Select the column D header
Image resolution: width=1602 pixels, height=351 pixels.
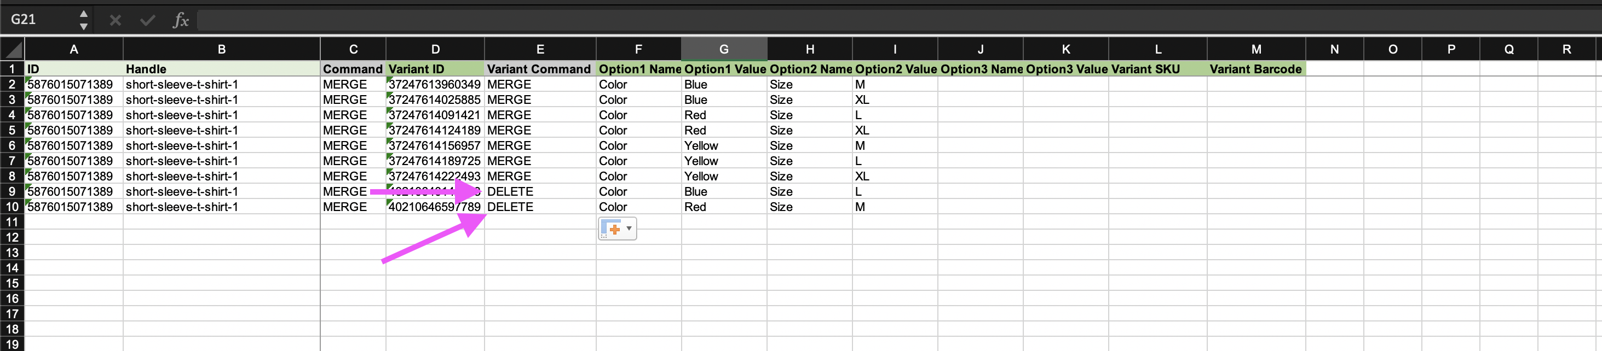(x=435, y=49)
